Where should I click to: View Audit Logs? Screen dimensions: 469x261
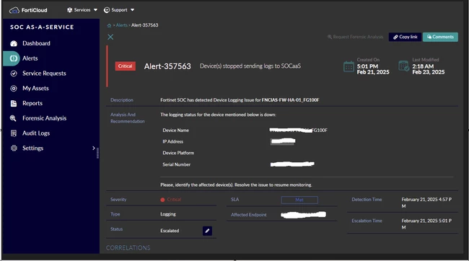point(36,133)
